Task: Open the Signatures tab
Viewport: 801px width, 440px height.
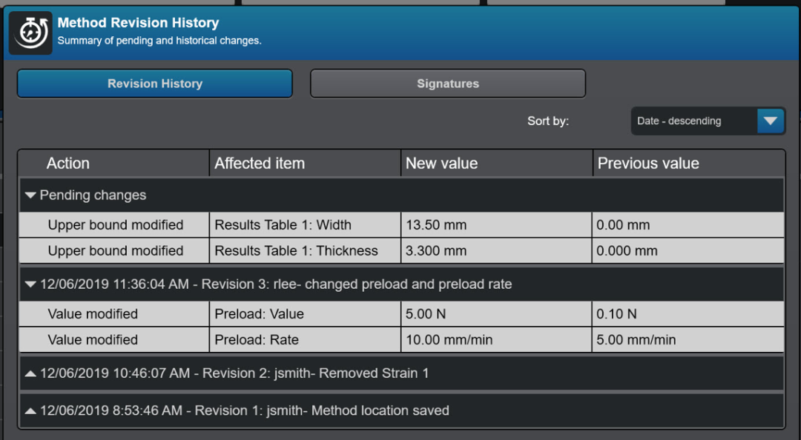Action: (447, 84)
